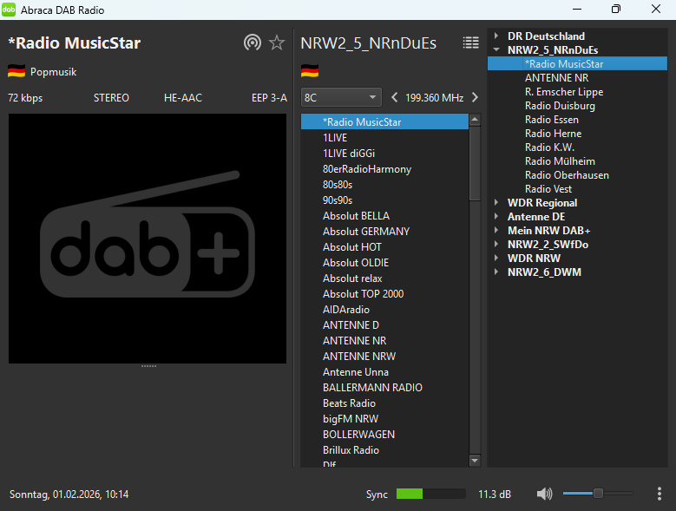Open the service list view icon

(x=470, y=43)
